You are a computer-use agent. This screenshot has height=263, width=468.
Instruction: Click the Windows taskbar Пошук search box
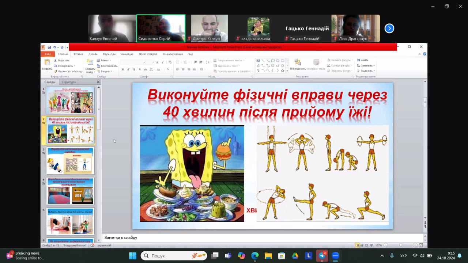point(174,256)
